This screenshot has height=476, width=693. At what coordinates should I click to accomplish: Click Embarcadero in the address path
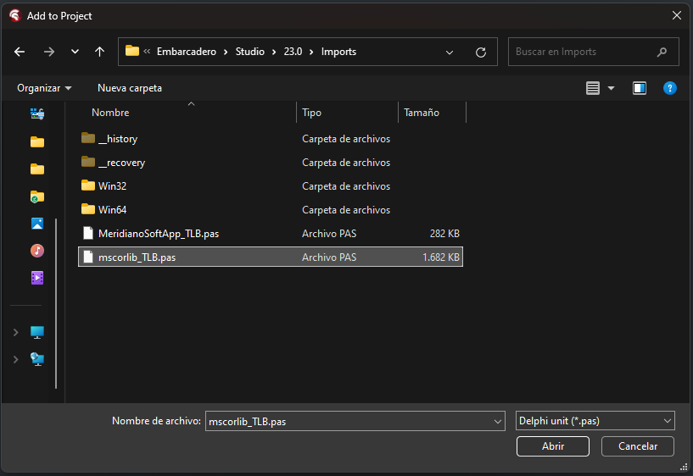pyautogui.click(x=187, y=52)
